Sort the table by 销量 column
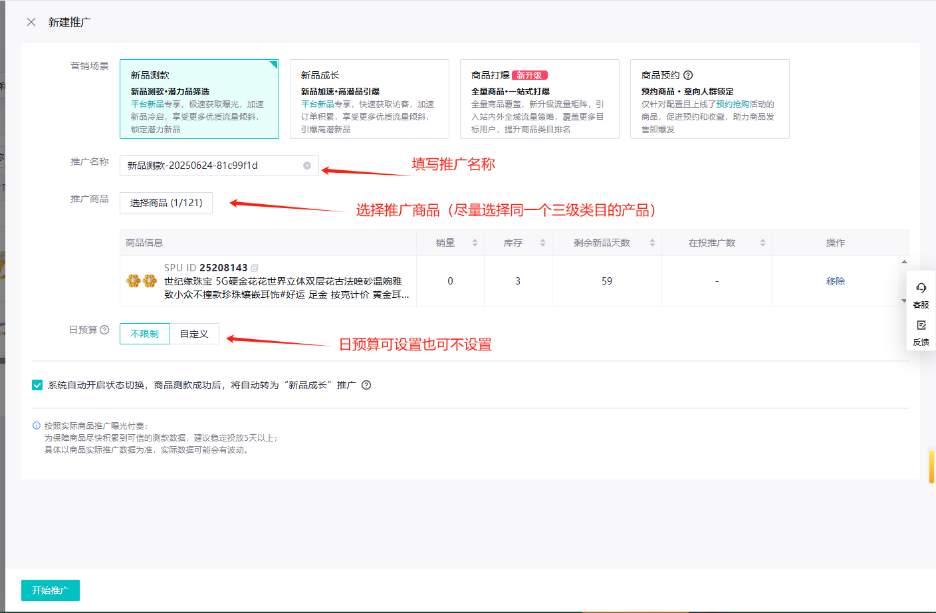 pos(475,243)
